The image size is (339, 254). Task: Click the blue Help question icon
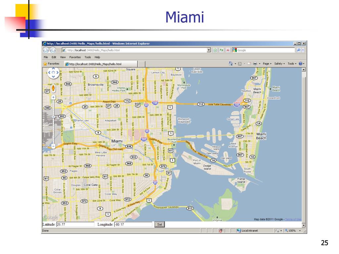pos(300,63)
